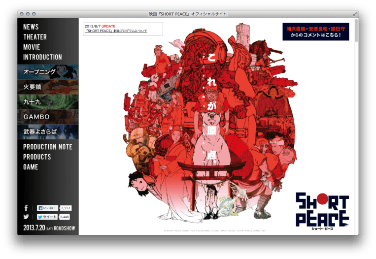Open the PRODUCTS page

click(37, 157)
